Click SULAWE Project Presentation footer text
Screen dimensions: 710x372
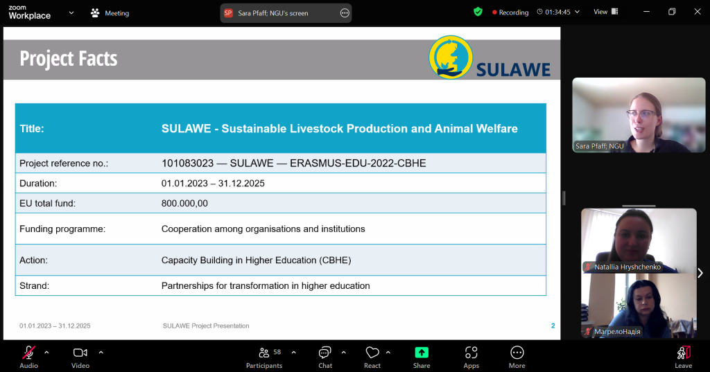[206, 326]
